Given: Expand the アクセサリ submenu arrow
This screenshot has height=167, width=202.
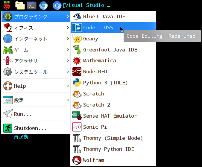Looking at the screenshot, I should [x=68, y=61].
